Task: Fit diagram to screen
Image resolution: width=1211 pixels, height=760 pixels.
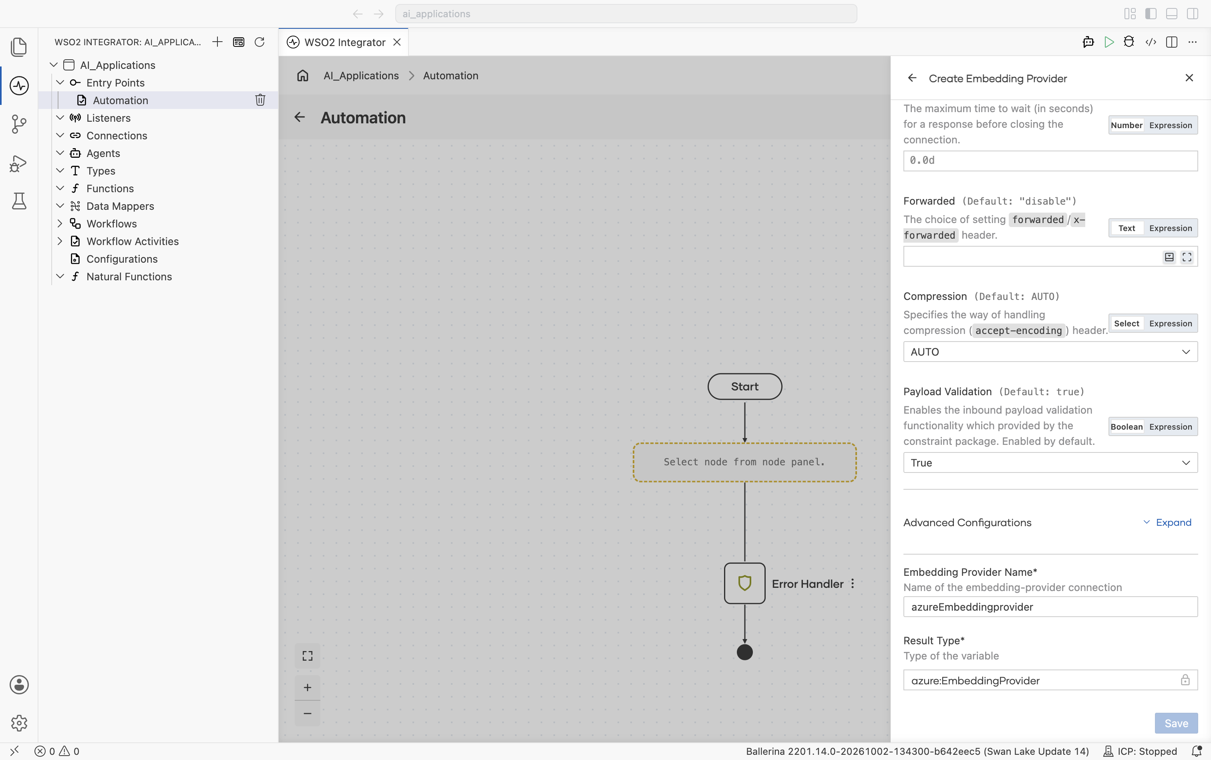Action: 307,656
